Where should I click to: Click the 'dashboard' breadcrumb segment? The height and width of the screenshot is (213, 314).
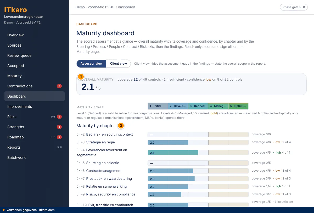[127, 7]
